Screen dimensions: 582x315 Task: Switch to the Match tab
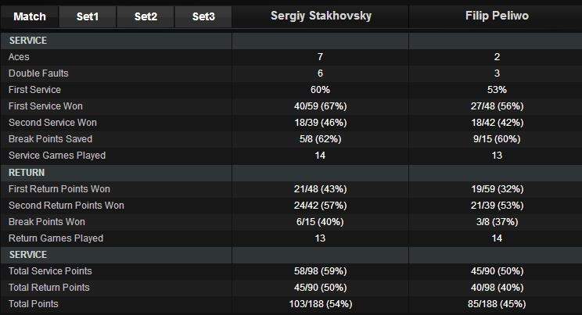coord(30,16)
